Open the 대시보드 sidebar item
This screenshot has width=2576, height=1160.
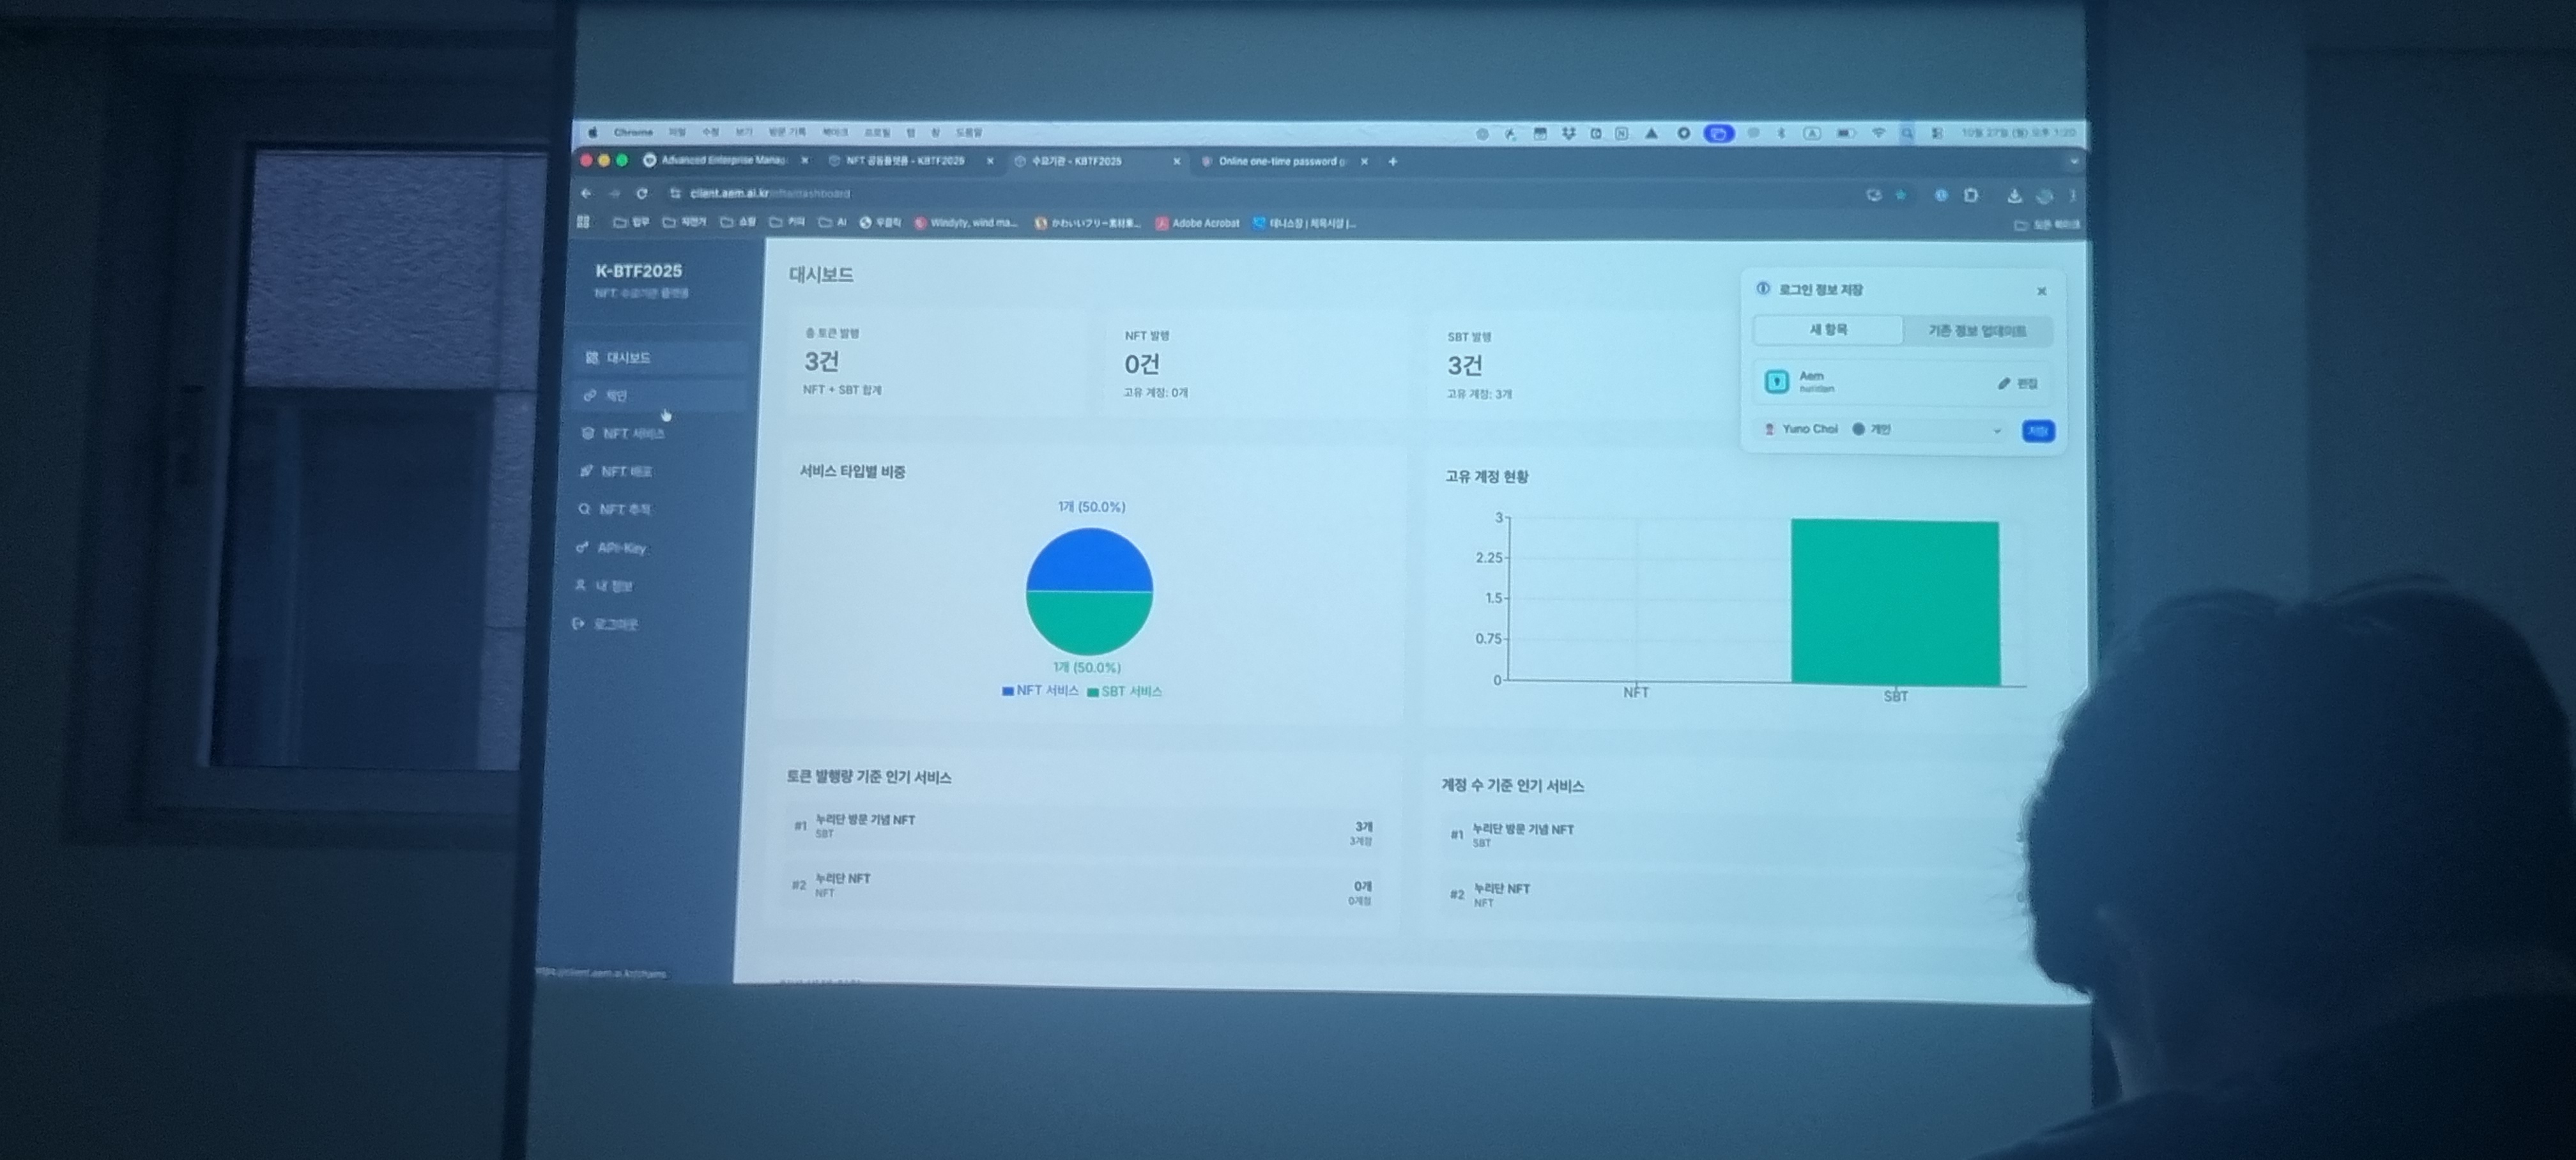point(628,358)
